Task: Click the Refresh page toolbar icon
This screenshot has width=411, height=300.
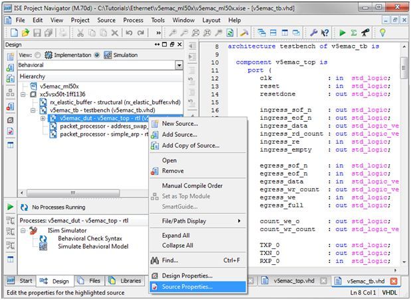Action: tap(230, 32)
